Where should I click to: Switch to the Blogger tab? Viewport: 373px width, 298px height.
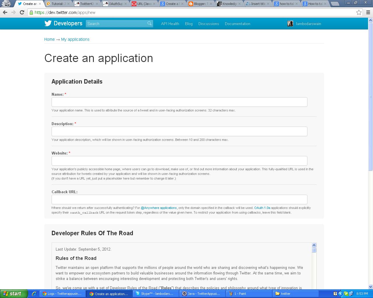tap(201, 4)
